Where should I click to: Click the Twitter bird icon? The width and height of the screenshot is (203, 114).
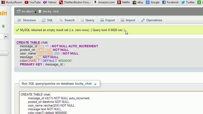tap(183, 2)
